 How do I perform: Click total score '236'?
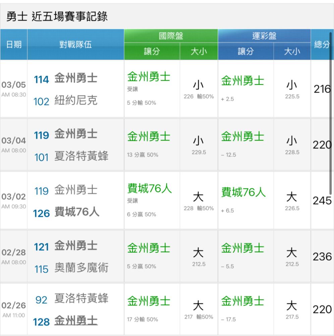coord(322,257)
